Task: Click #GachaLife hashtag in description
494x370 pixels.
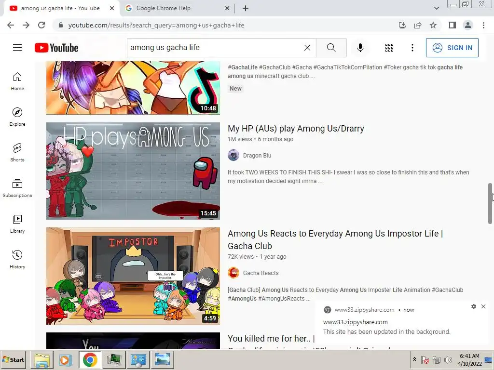Action: [243, 67]
